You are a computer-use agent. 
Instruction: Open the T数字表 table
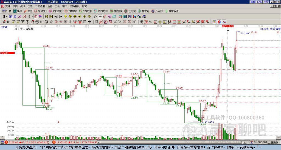[x=116, y=11]
